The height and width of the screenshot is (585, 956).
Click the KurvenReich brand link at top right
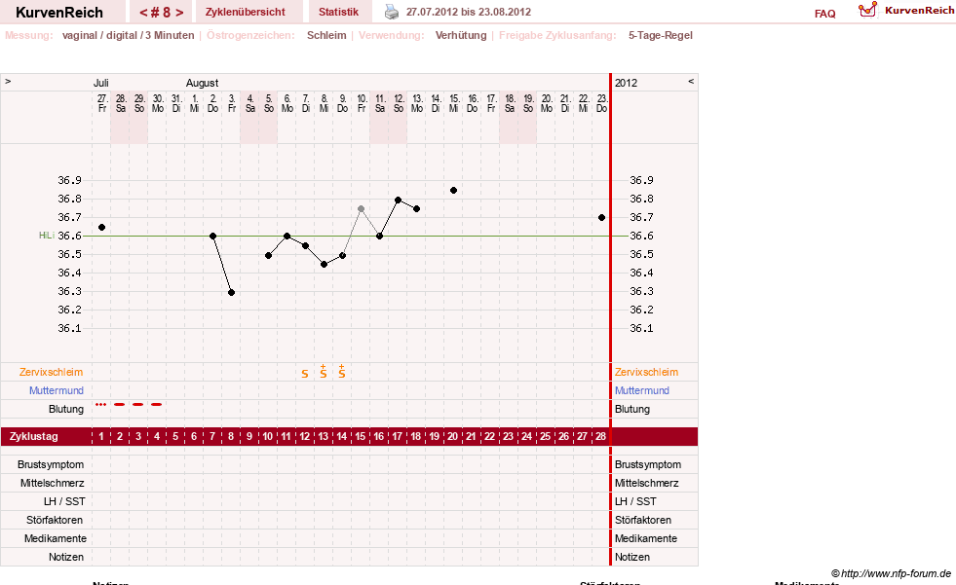pyautogui.click(x=919, y=11)
